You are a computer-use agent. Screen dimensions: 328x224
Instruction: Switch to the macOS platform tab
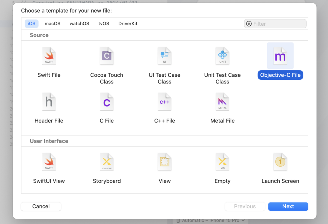tap(52, 24)
